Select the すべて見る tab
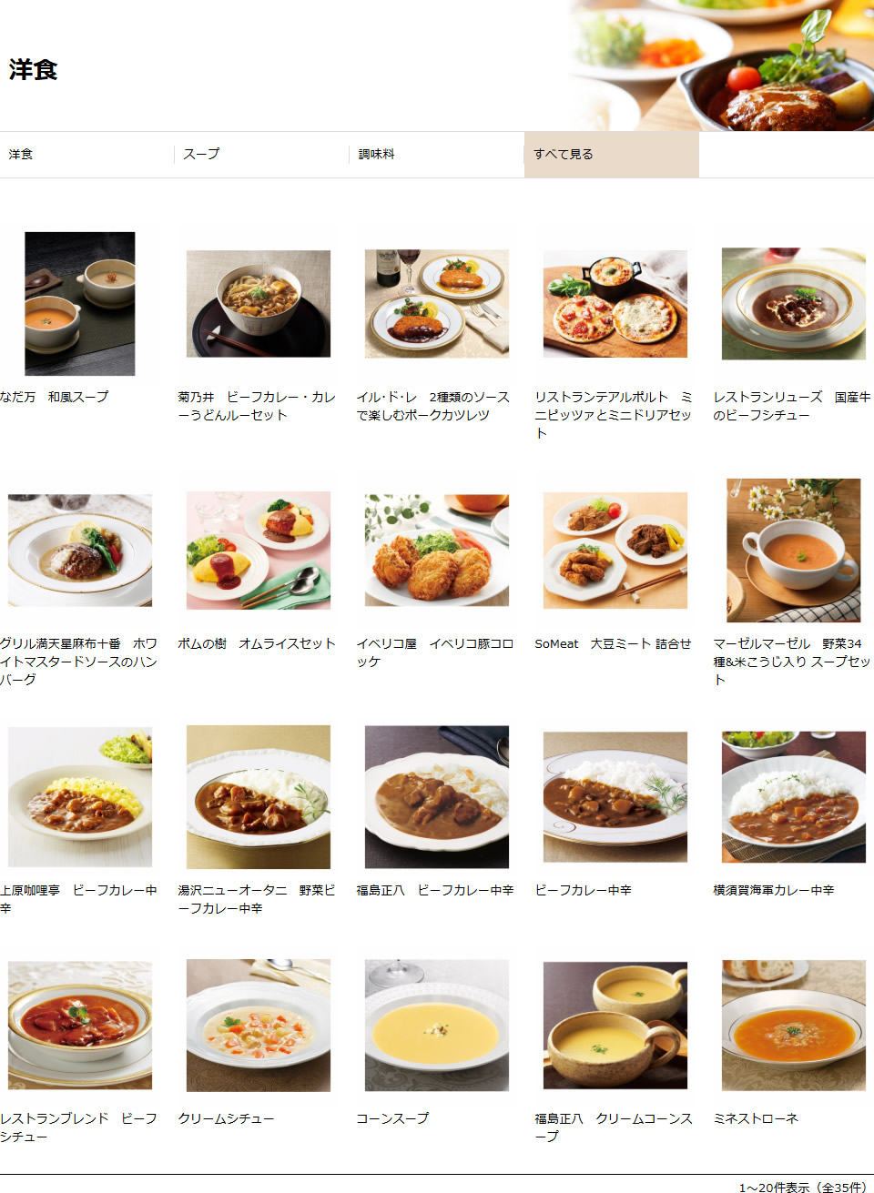 612,155
